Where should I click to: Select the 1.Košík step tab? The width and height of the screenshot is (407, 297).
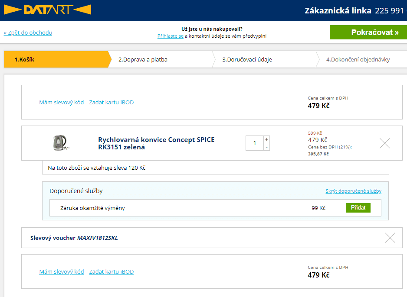(x=57, y=60)
